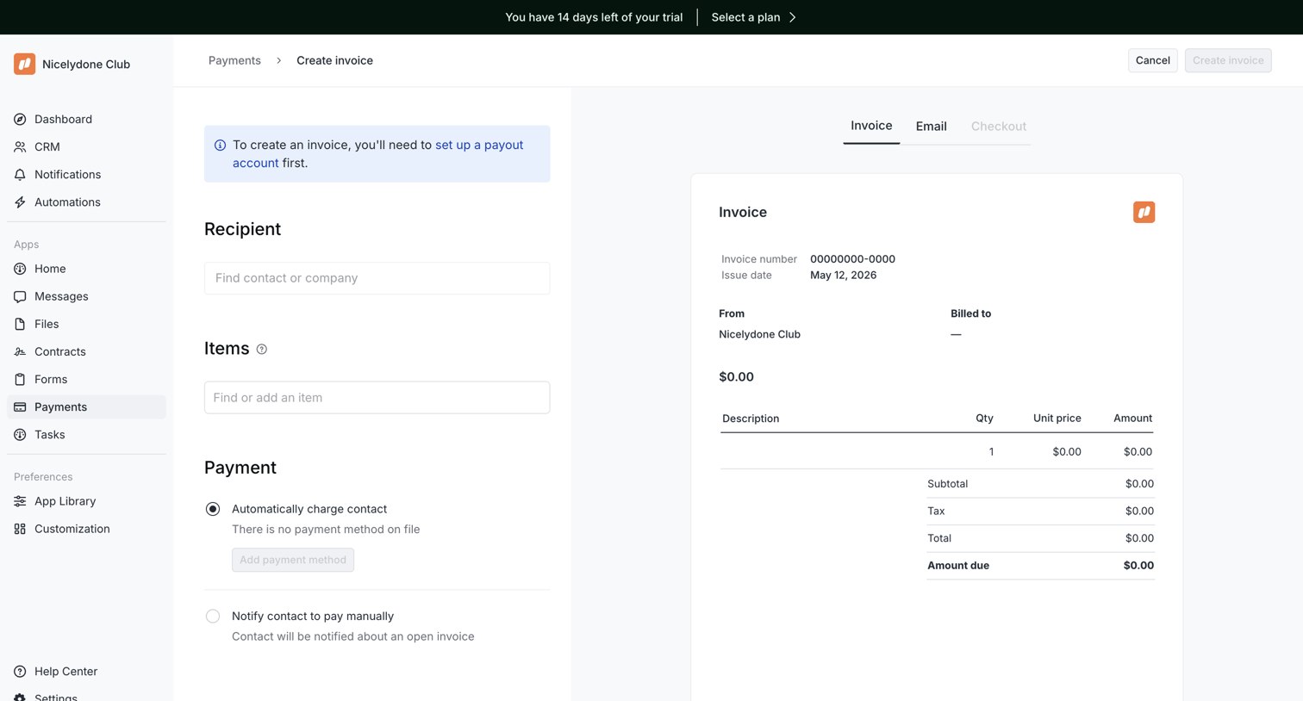Open Messages in the sidebar

(86, 296)
